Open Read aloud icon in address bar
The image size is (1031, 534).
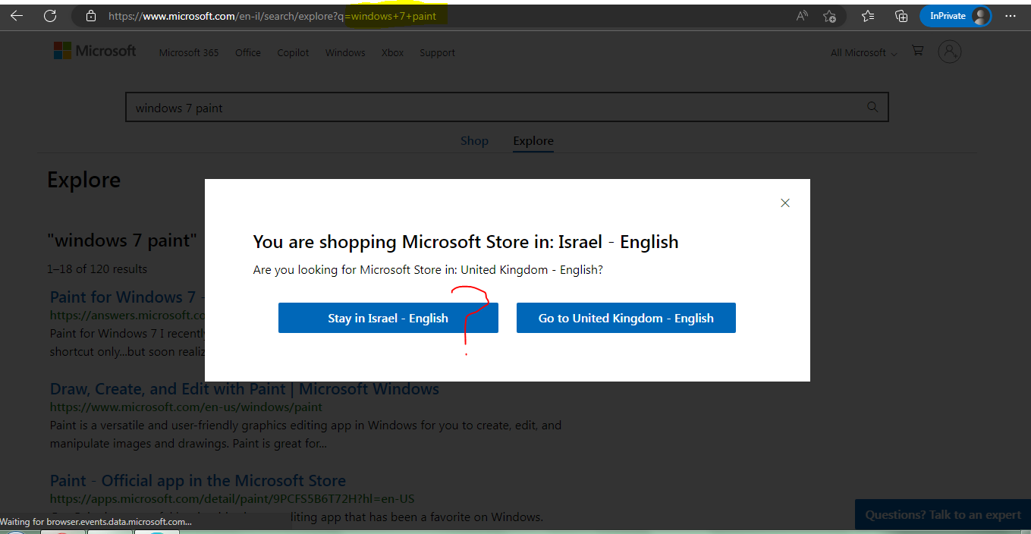802,16
